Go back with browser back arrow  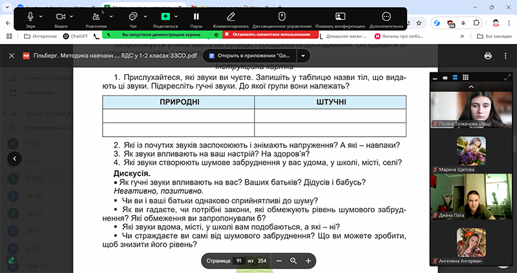(8, 23)
